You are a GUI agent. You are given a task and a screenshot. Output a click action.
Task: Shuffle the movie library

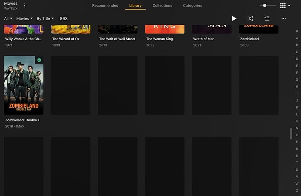(x=250, y=18)
